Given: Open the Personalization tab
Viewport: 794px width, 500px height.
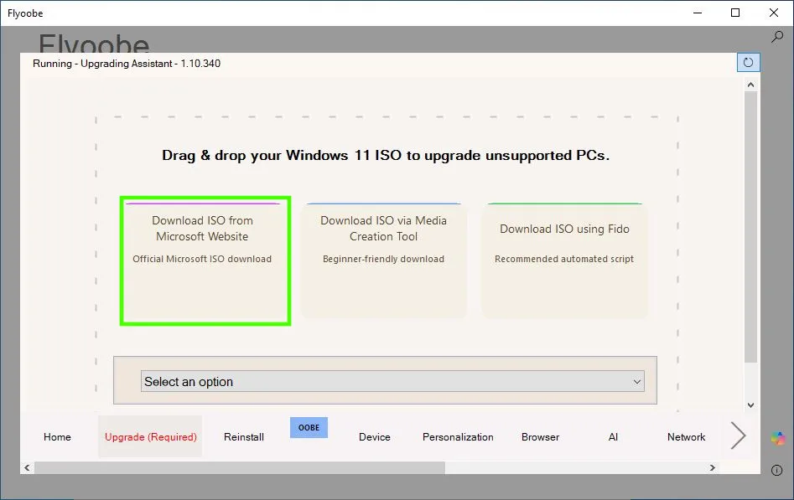Looking at the screenshot, I should [x=458, y=436].
